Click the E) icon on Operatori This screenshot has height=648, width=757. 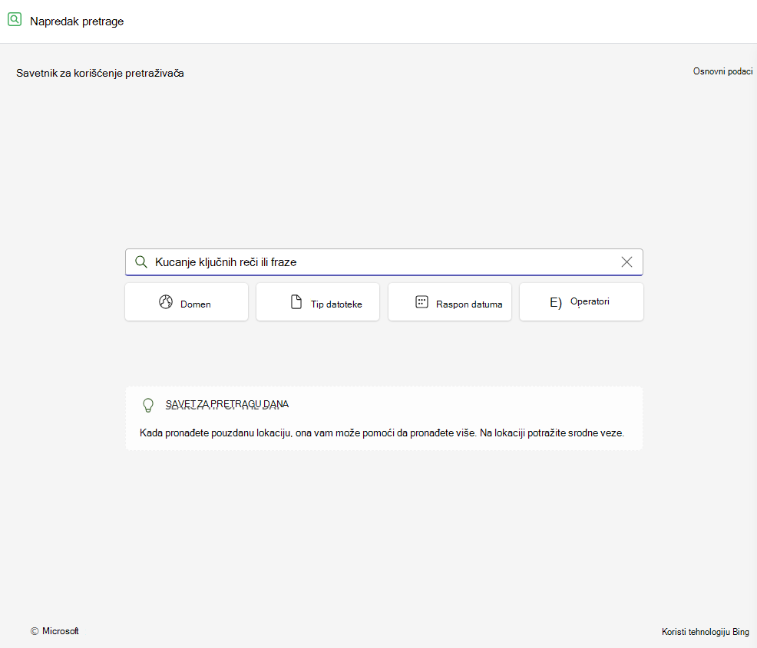point(556,302)
